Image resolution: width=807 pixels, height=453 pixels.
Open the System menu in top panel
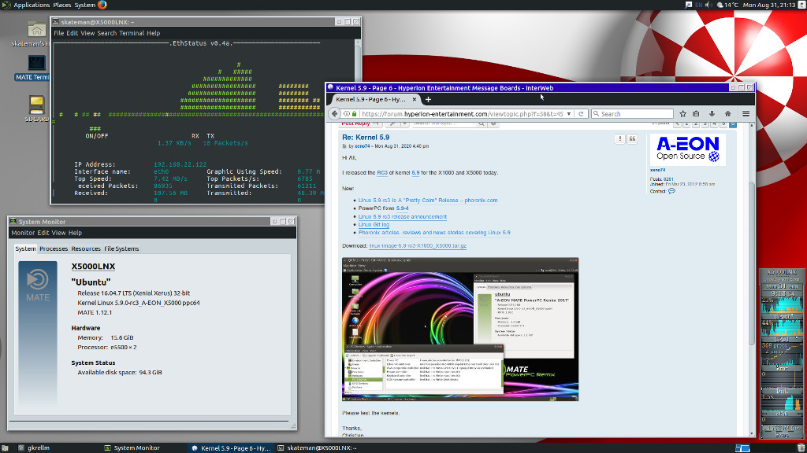point(84,5)
